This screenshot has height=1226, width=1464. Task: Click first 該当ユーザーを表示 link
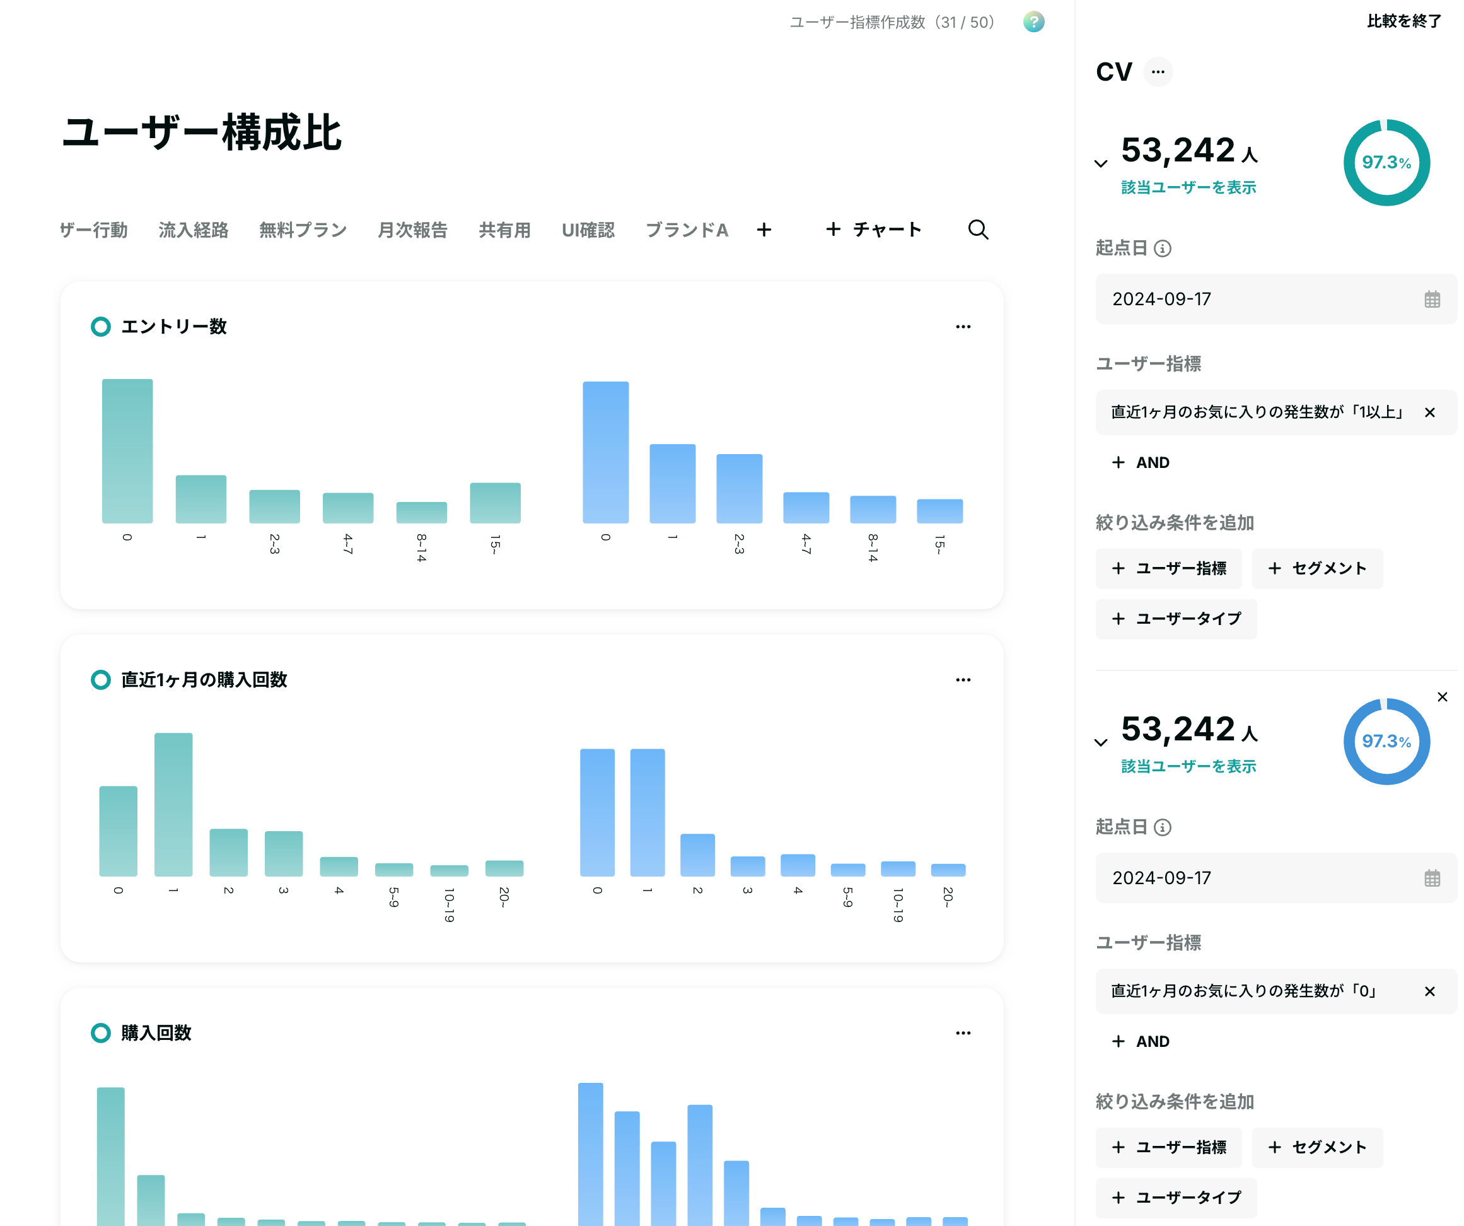(x=1188, y=187)
